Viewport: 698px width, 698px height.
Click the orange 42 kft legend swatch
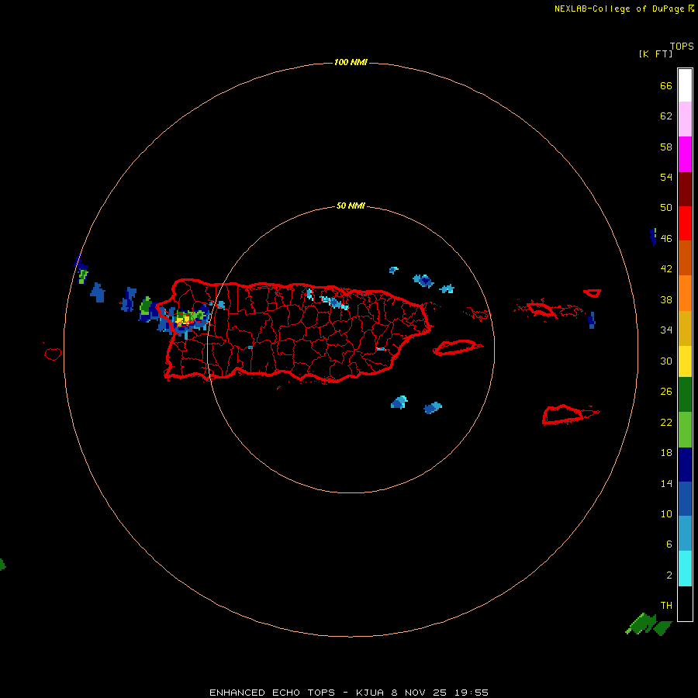[685, 293]
